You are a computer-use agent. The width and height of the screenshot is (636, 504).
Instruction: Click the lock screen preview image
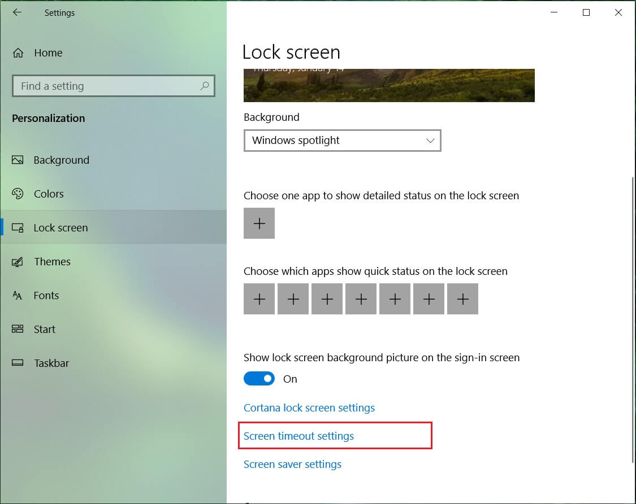tap(389, 85)
